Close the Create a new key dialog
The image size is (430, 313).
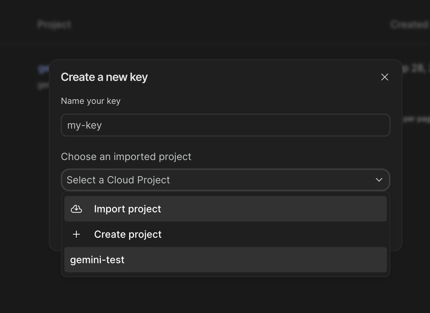(384, 77)
